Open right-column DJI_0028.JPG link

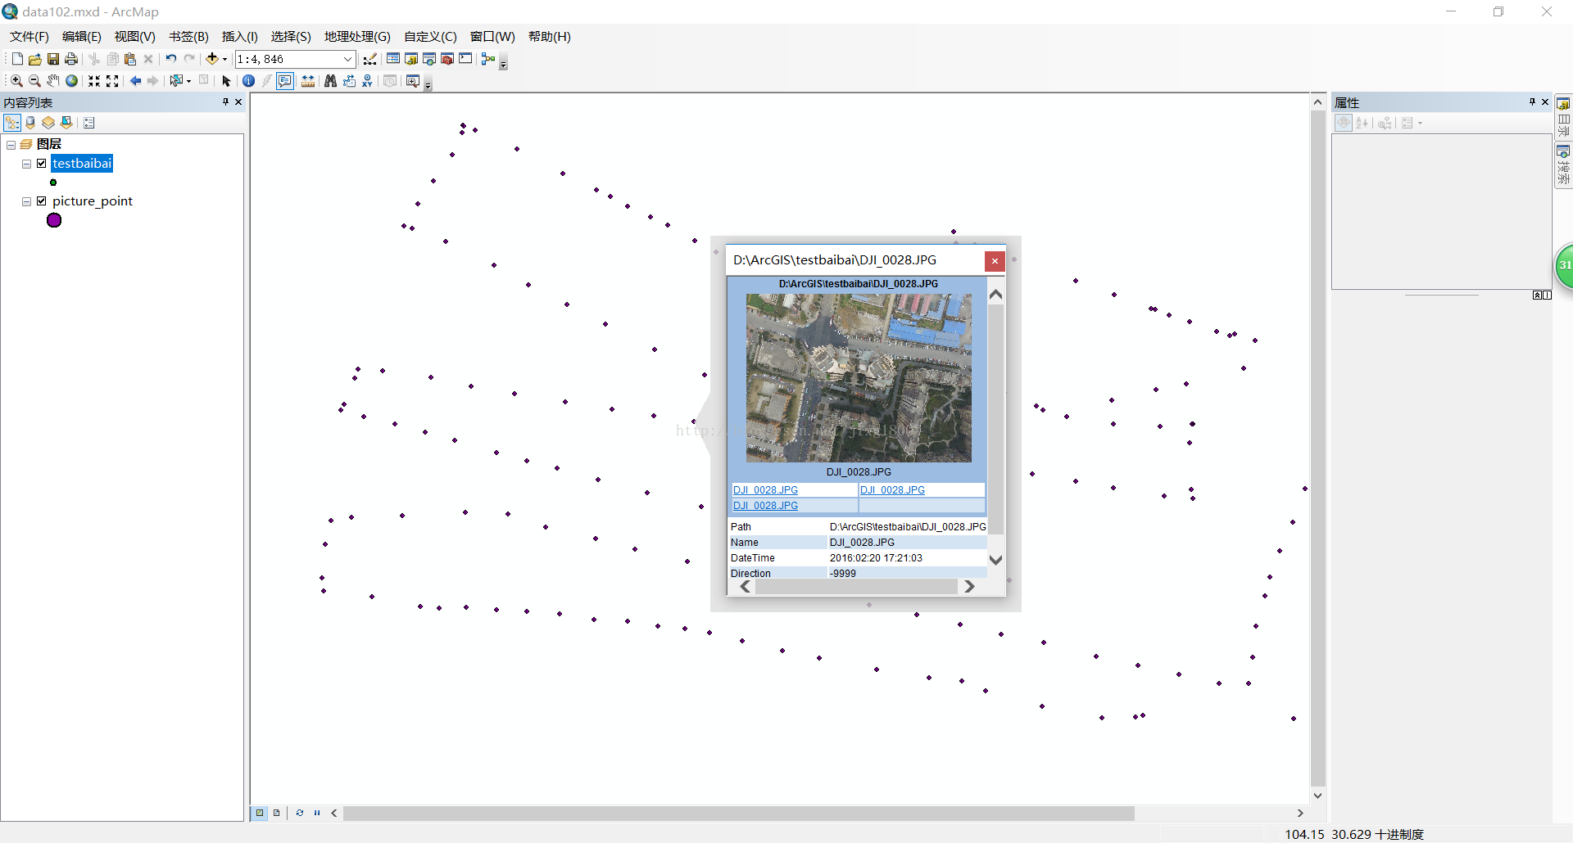892,490
